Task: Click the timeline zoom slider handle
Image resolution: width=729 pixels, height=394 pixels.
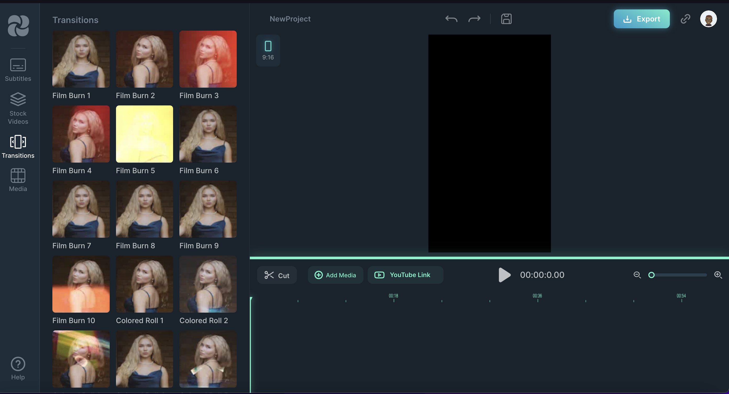Action: point(651,275)
